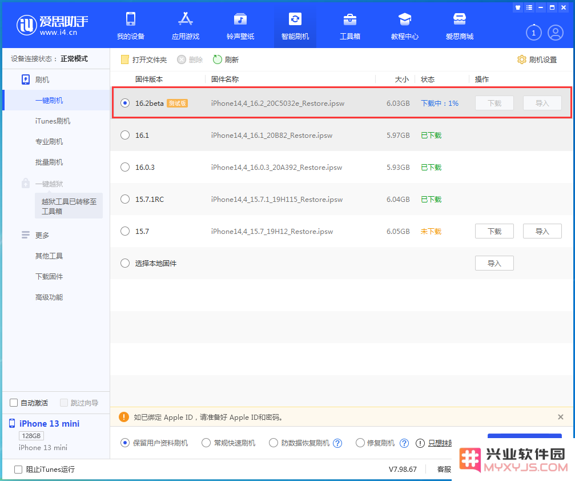Image resolution: width=575 pixels, height=481 pixels.
Task: Enable 自动激活 checkbox
Action: (14, 403)
